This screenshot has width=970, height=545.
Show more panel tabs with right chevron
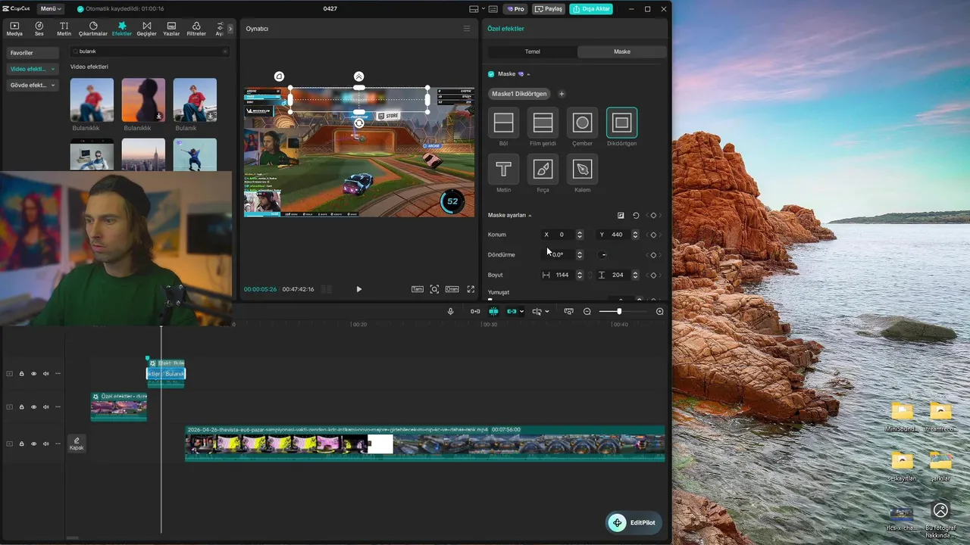tap(230, 29)
